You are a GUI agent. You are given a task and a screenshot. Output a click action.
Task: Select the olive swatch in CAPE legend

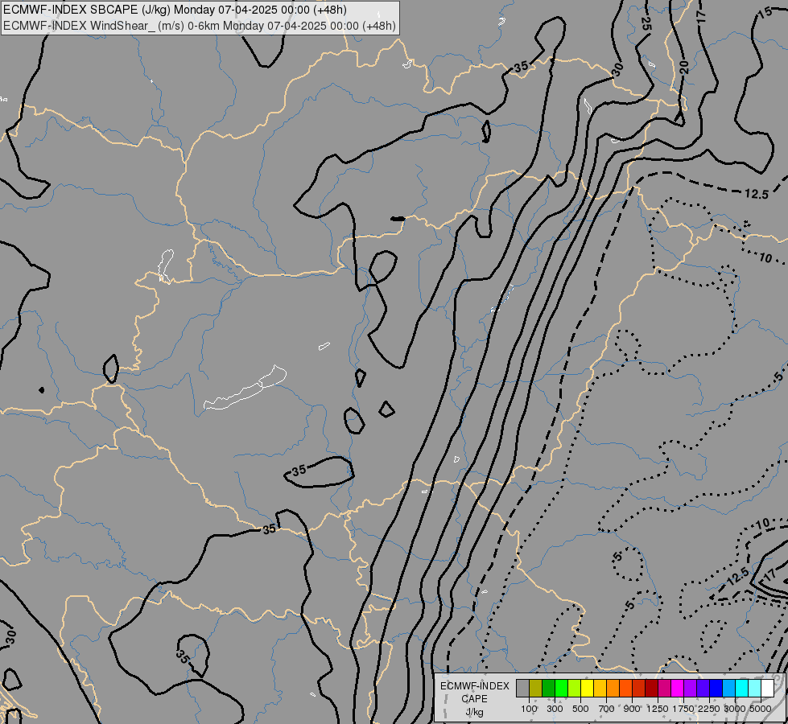tap(536, 688)
